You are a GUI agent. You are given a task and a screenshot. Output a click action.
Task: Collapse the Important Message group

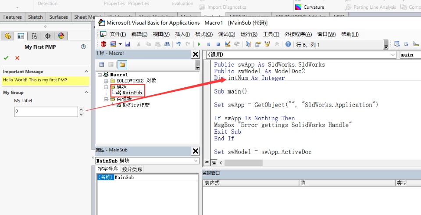pos(86,72)
